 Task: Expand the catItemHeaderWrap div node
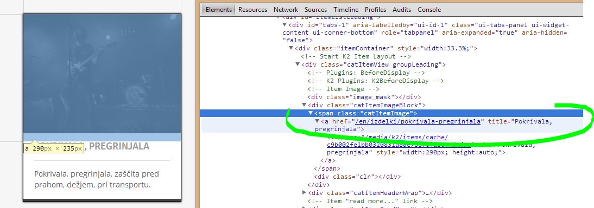[x=304, y=193]
